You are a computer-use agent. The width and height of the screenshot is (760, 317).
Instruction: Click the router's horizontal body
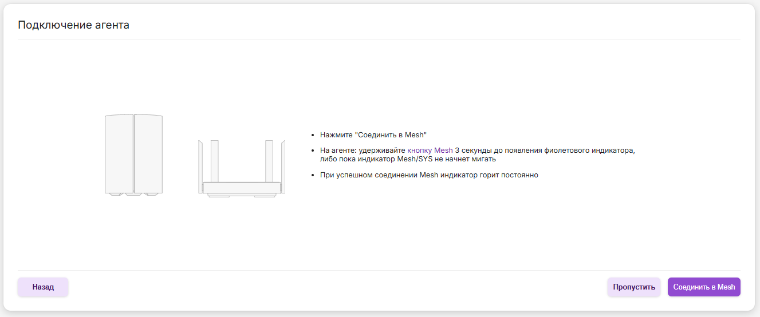[242, 188]
